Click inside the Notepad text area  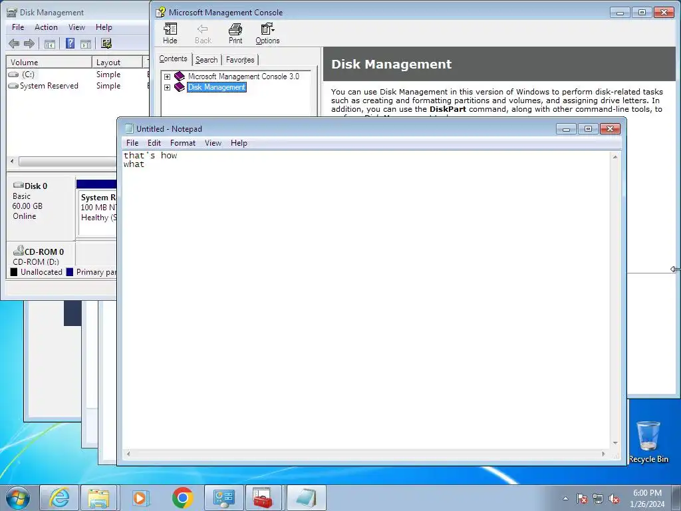366,300
